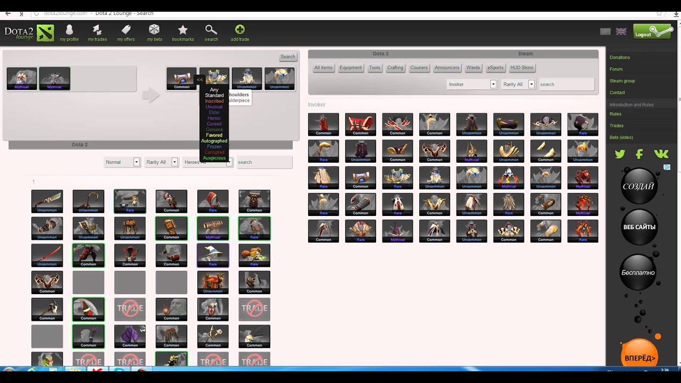This screenshot has height=383, width=681.
Task: Select the HUD Skins filter tab
Action: coord(522,68)
